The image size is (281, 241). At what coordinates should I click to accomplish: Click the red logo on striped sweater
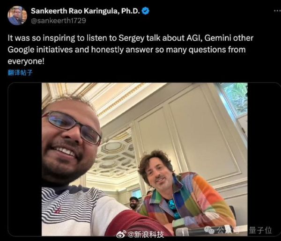pos(58,210)
